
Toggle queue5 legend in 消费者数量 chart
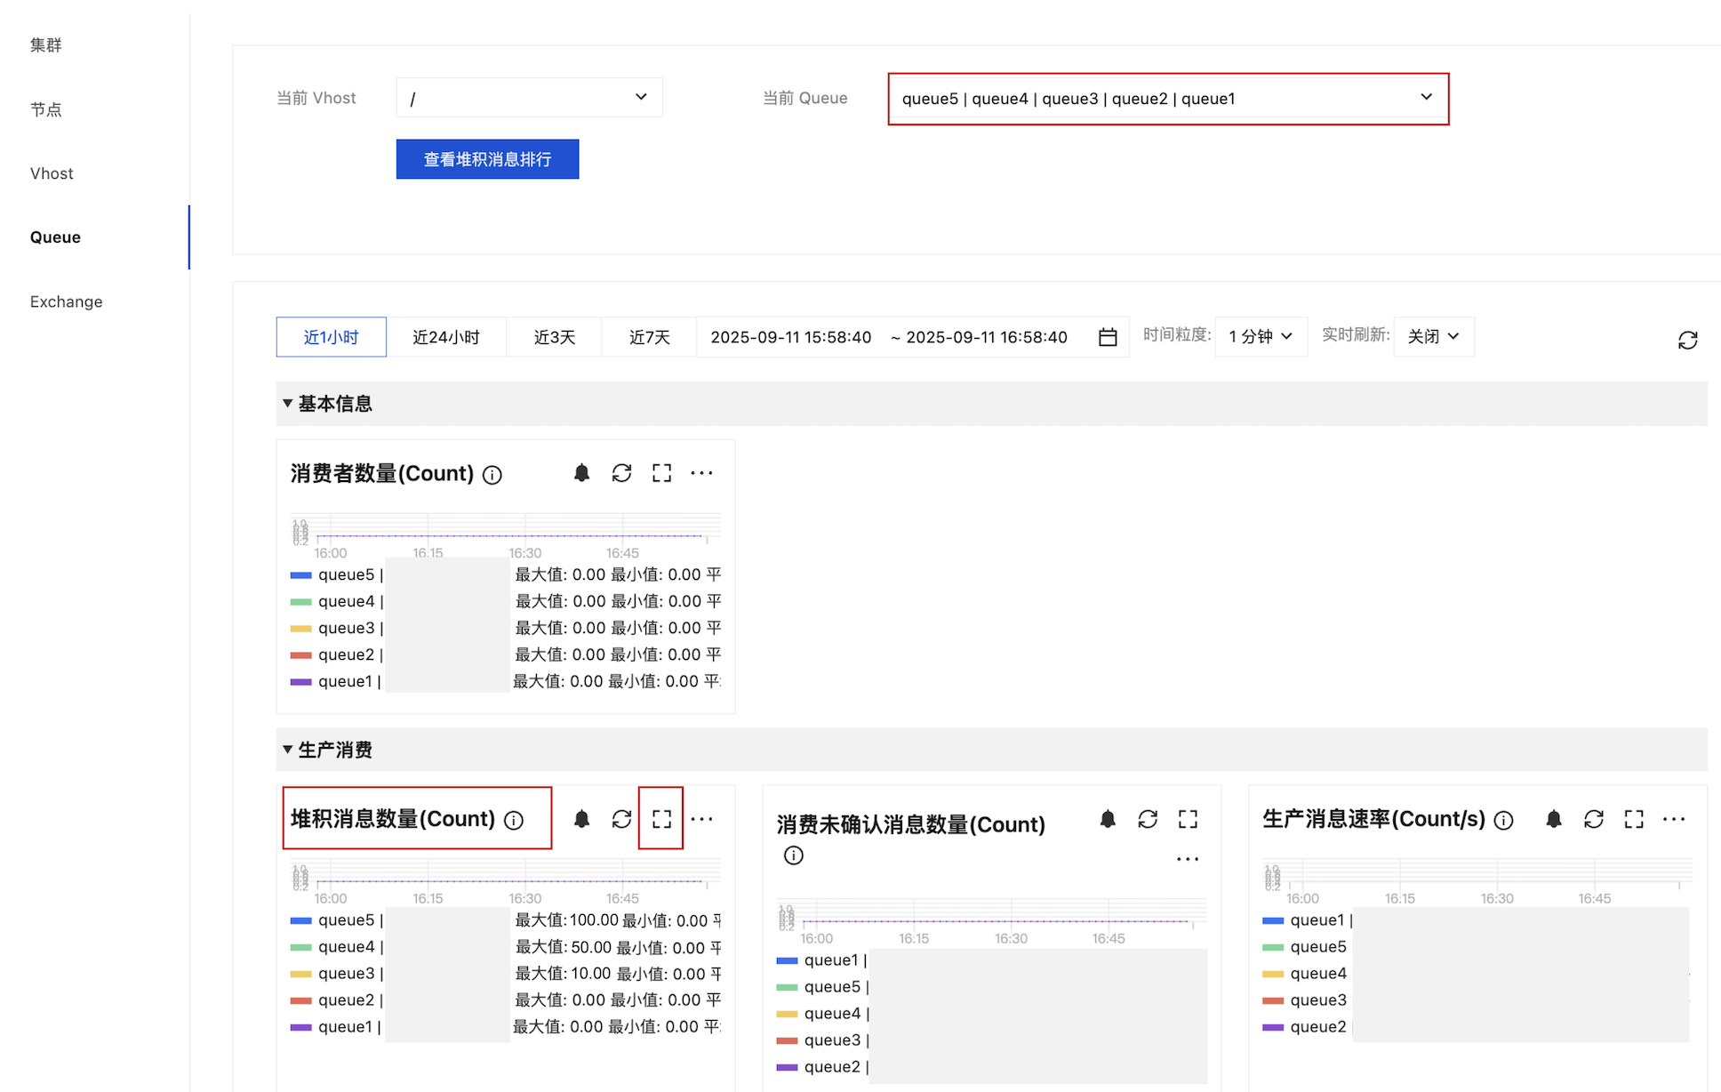pyautogui.click(x=346, y=575)
